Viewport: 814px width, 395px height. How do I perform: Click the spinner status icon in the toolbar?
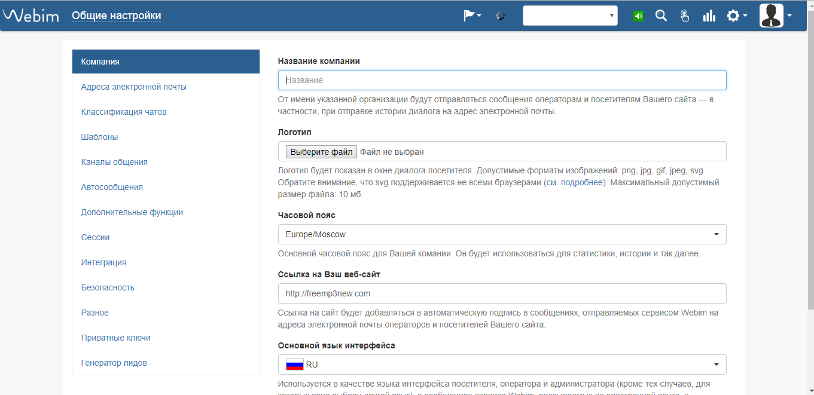pyautogui.click(x=501, y=16)
